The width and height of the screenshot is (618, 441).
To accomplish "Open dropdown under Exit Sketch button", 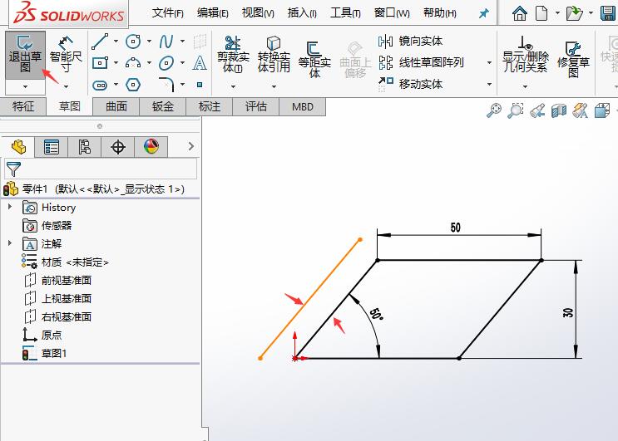I will click(x=25, y=86).
